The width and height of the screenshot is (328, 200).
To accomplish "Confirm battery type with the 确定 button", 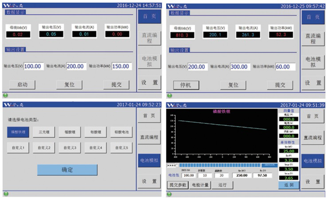I will pos(67,170).
